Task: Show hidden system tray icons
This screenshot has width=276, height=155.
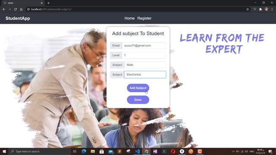Action: [233, 151]
